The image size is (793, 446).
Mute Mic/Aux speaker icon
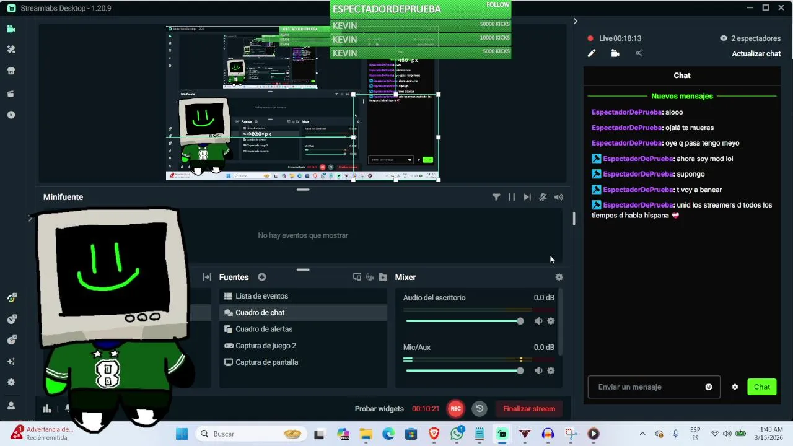click(x=538, y=370)
